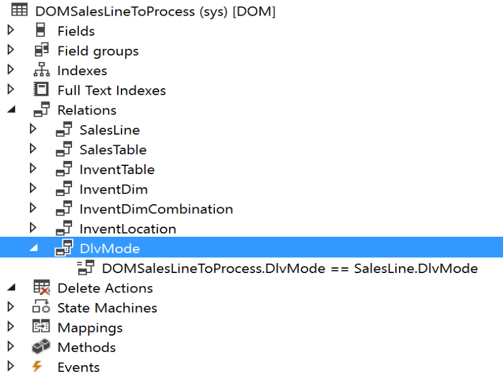Expand the InventDimCombination relation
Image resolution: width=503 pixels, height=387 pixels.
pos(33,208)
